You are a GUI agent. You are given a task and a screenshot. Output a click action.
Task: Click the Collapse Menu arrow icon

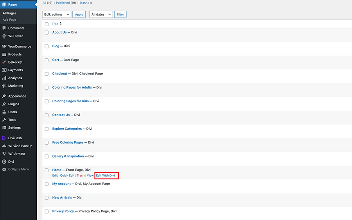pos(4,169)
